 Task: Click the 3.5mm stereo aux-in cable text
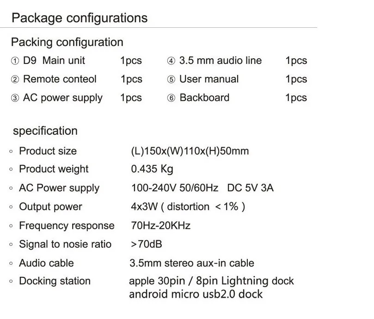pyautogui.click(x=192, y=263)
